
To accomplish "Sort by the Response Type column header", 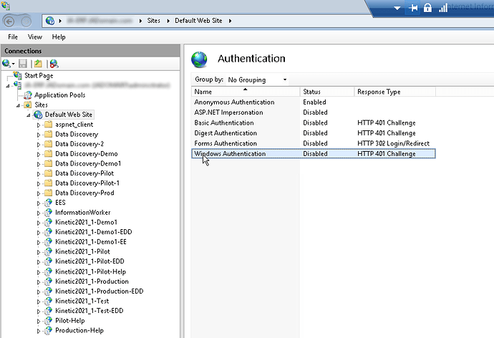I will coord(394,92).
